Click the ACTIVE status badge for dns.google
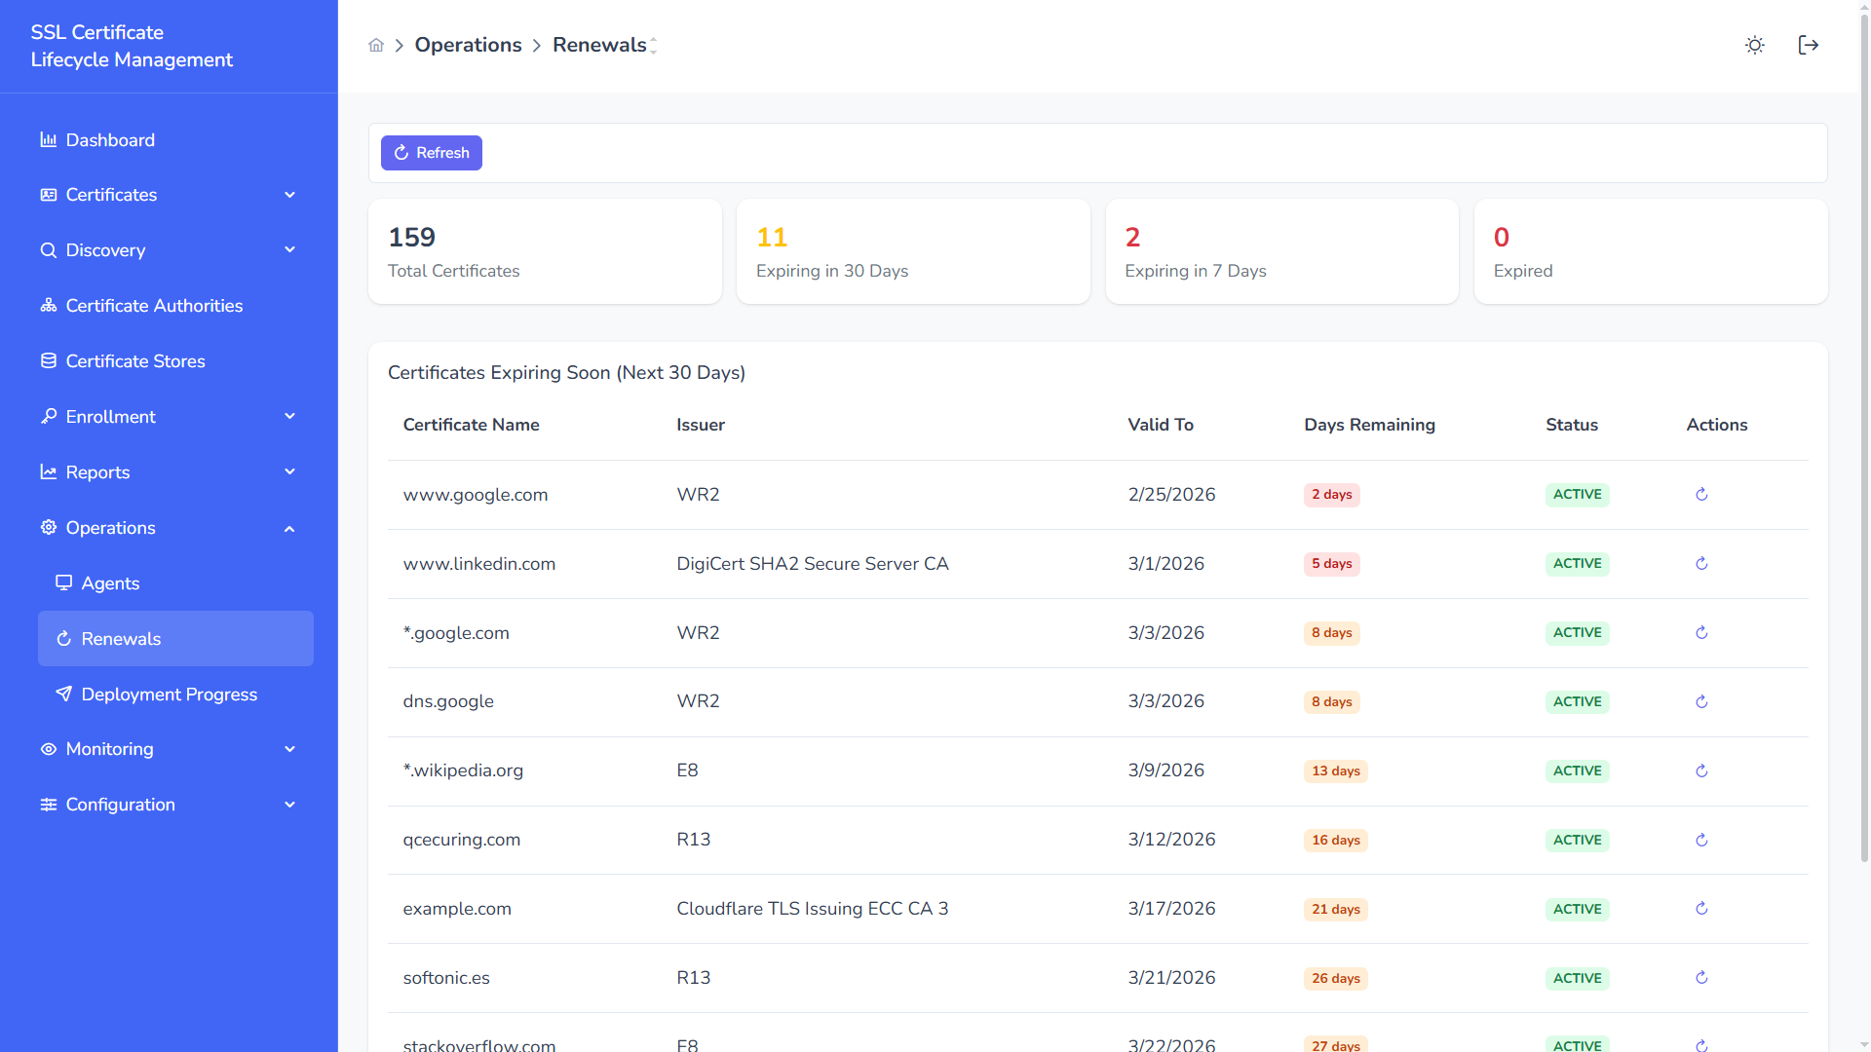The height and width of the screenshot is (1052, 1871). coord(1577,701)
